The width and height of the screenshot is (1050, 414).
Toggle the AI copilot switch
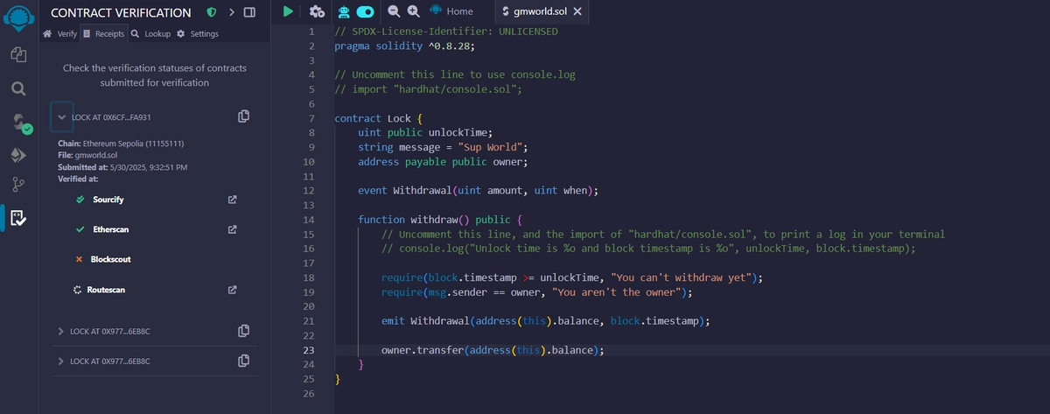[365, 11]
